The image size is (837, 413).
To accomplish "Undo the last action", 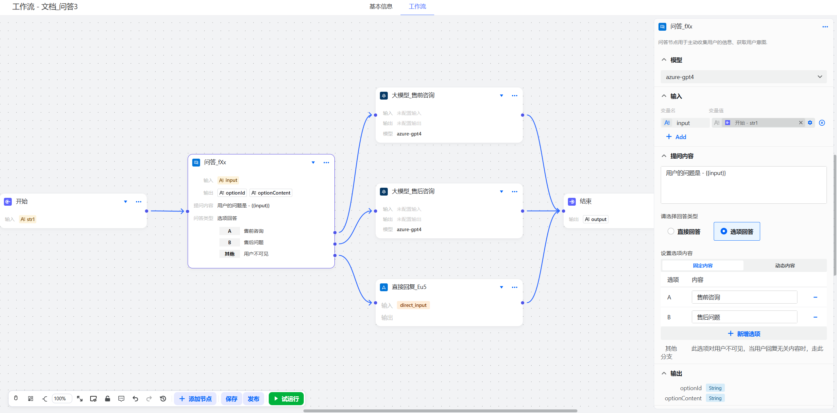I will point(135,398).
